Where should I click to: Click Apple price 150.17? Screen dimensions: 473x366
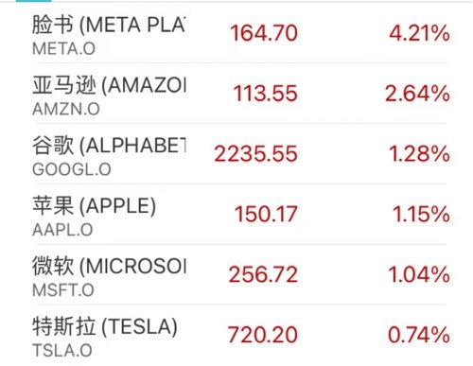(x=267, y=214)
